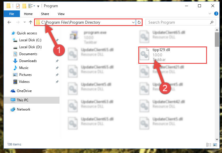222x153 pixels.
Task: Switch to details view icon in status bar
Action: 209,145
